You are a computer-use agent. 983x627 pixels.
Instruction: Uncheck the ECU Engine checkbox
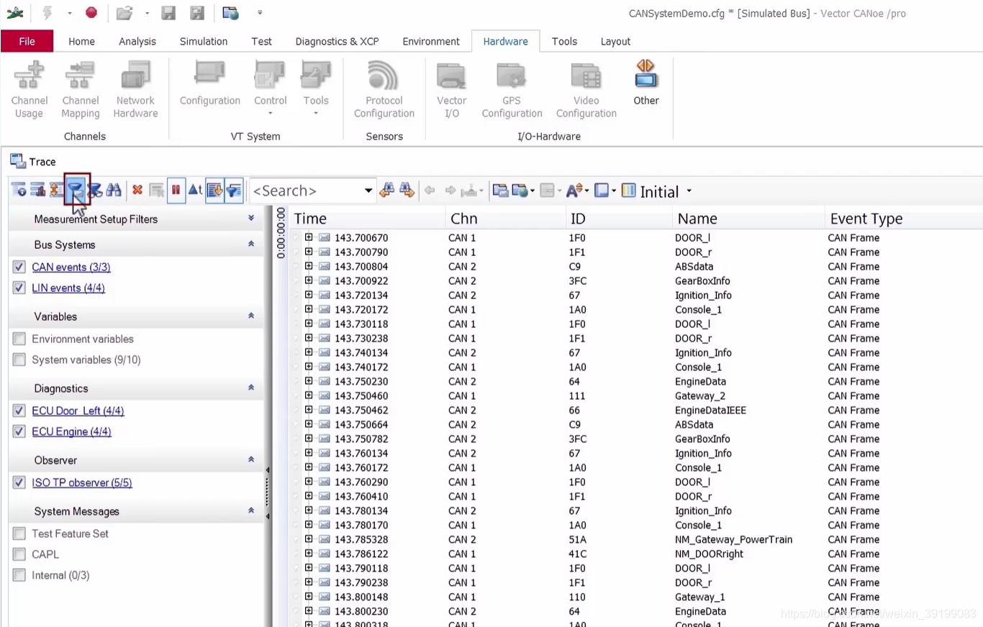pos(19,431)
